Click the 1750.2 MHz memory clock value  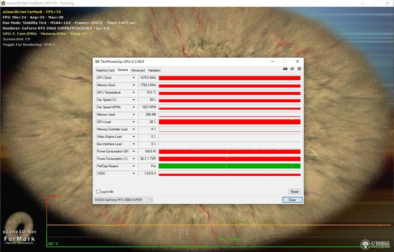pos(148,85)
